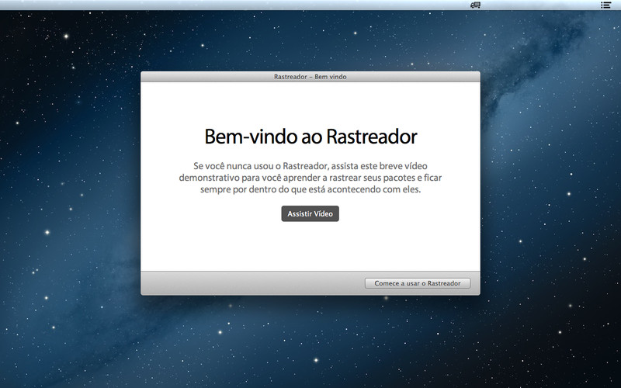Open Notification Center list icon
The height and width of the screenshot is (388, 621).
[x=605, y=5]
